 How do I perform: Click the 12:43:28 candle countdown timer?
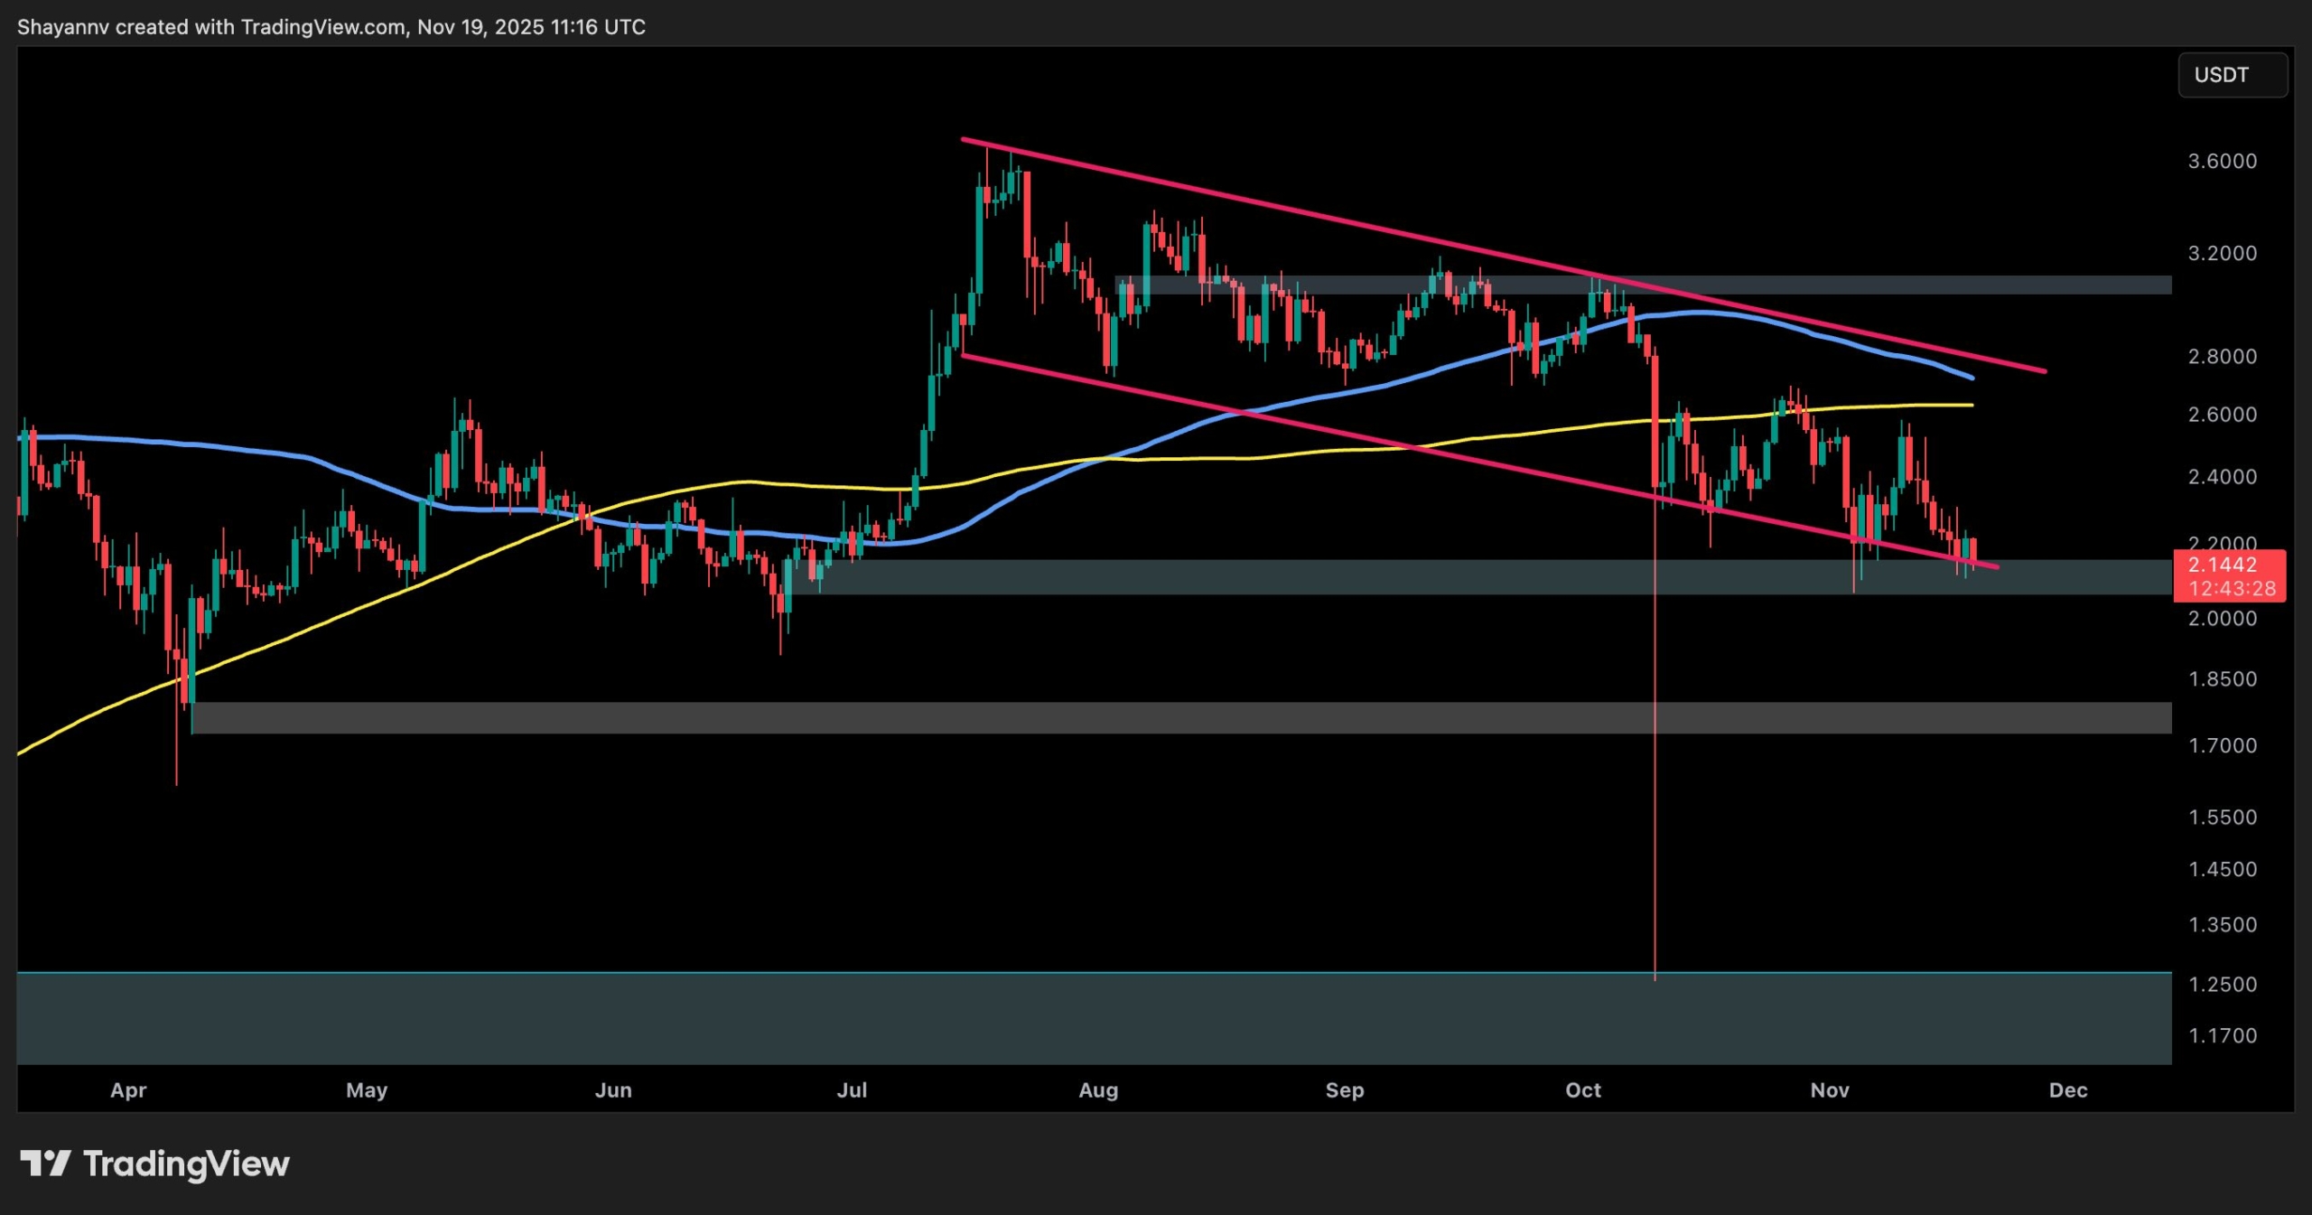coord(2232,589)
